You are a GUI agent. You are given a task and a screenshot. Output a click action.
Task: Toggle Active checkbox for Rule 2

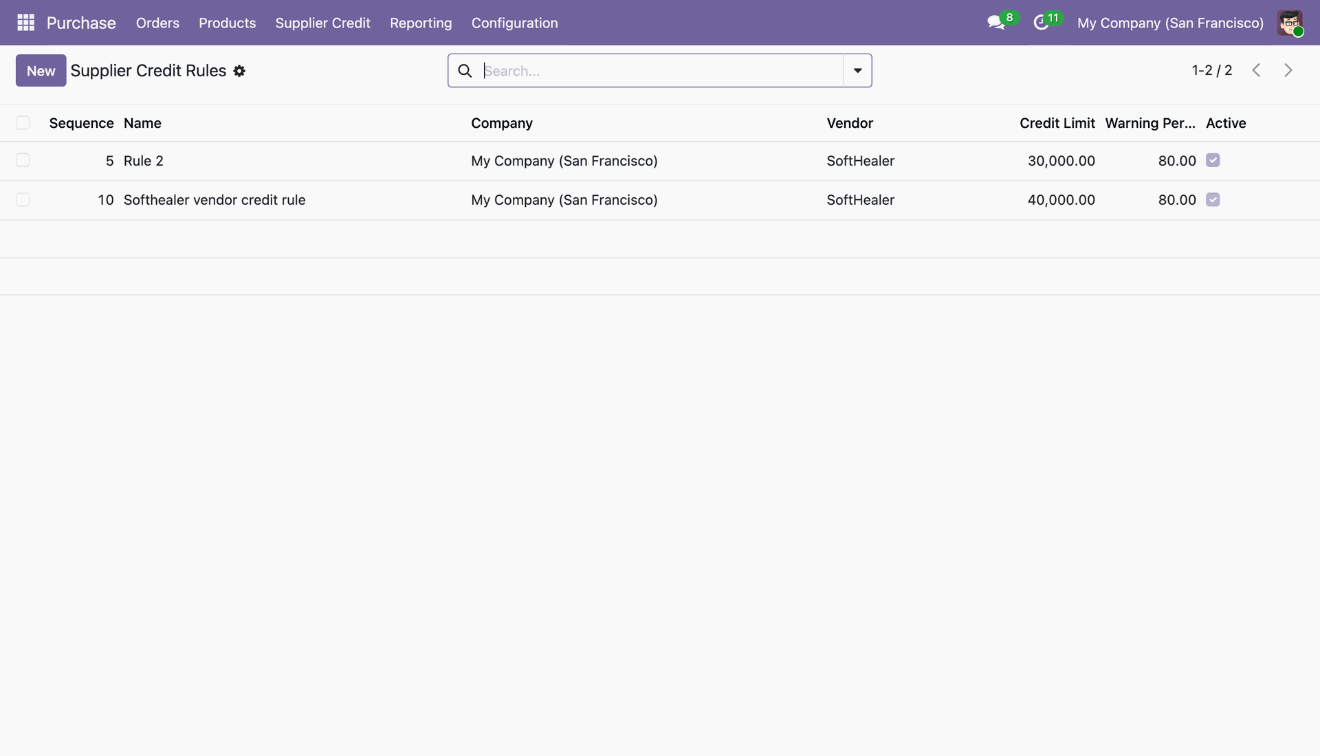[1213, 160]
